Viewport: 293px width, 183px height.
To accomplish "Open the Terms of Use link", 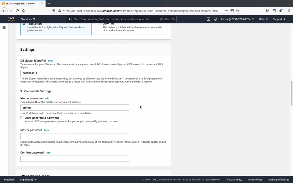I will point(255,180).
